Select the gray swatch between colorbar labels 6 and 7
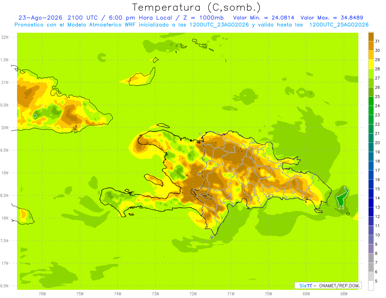Image resolution: width=386 pixels, height=298 pixels. pyautogui.click(x=371, y=267)
